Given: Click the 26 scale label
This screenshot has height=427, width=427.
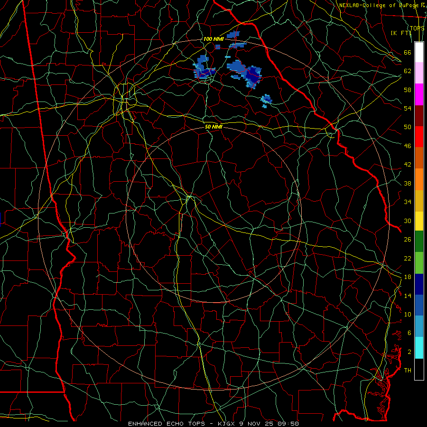Looking at the screenshot, I should pyautogui.click(x=408, y=240).
